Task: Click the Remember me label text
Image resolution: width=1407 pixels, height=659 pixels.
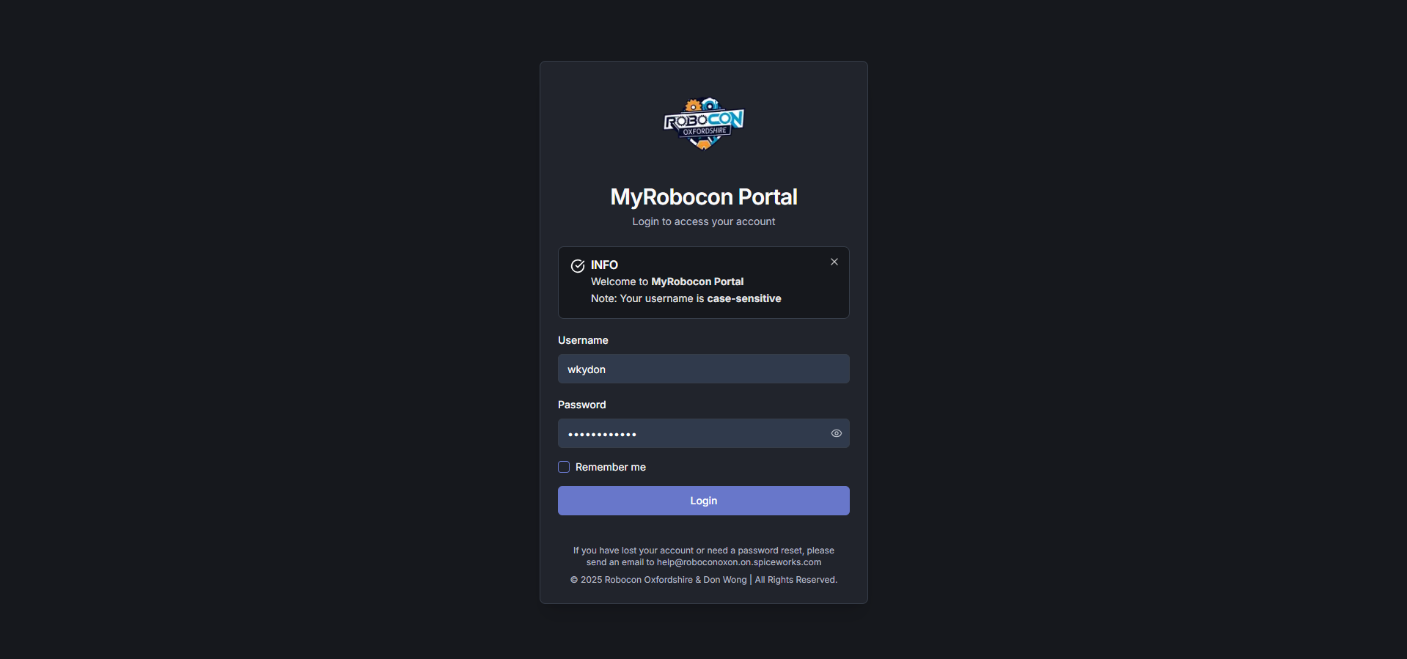Action: coord(611,467)
